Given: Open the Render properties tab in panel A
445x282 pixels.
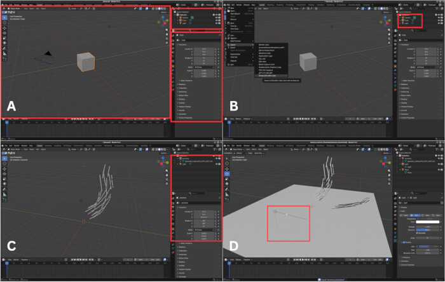Looking at the screenshot, I should [x=173, y=41].
